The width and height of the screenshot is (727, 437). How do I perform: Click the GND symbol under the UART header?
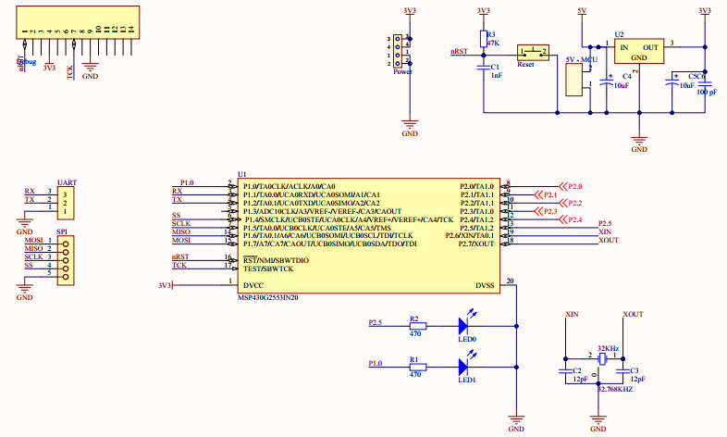(x=24, y=226)
